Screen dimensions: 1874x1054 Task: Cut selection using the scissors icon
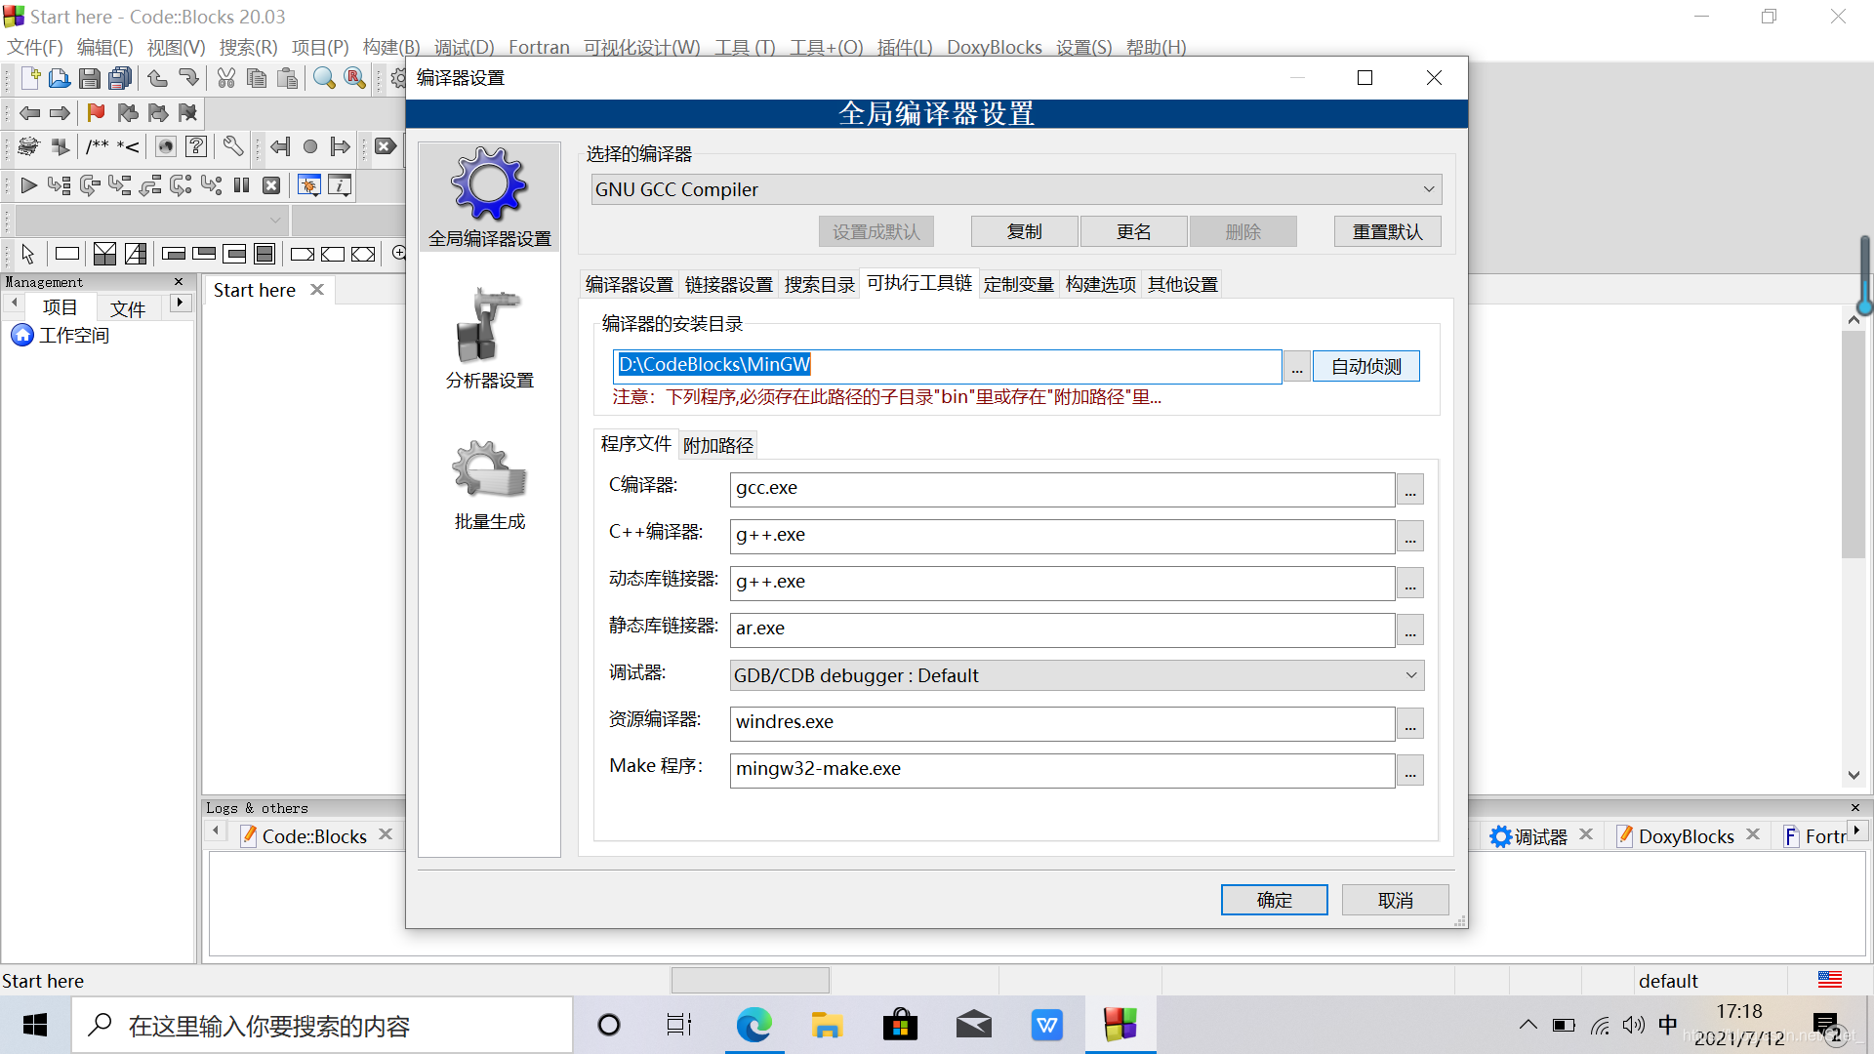[225, 78]
